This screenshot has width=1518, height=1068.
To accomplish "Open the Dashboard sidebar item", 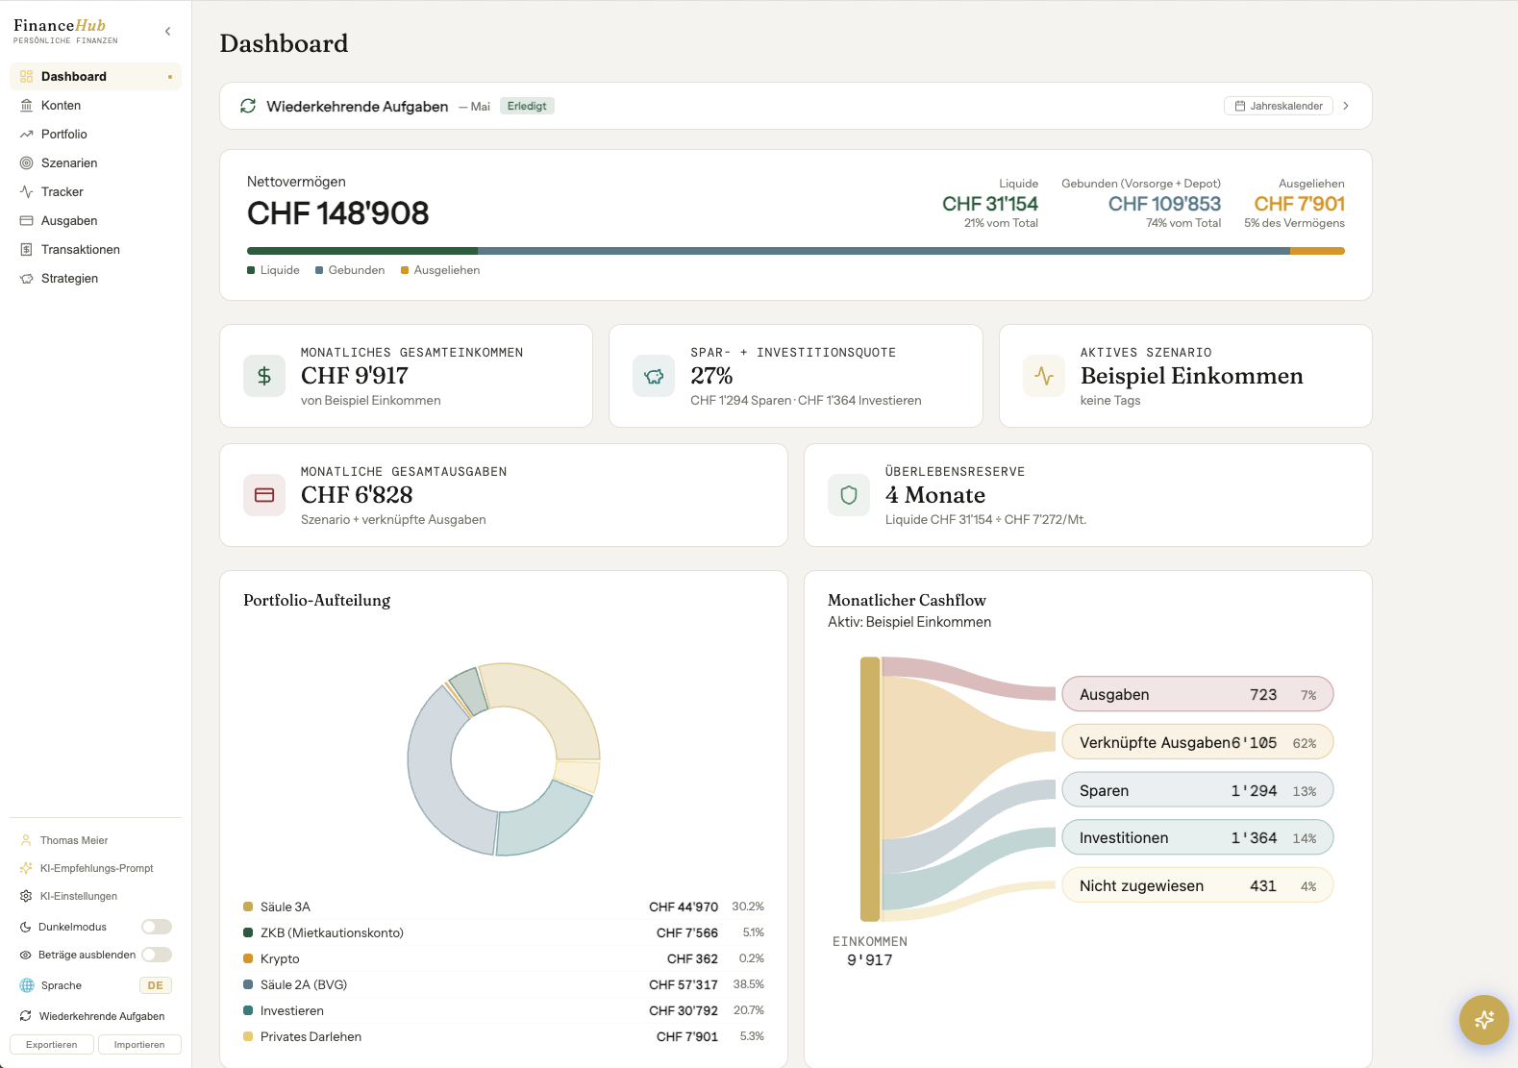I will click(x=95, y=77).
